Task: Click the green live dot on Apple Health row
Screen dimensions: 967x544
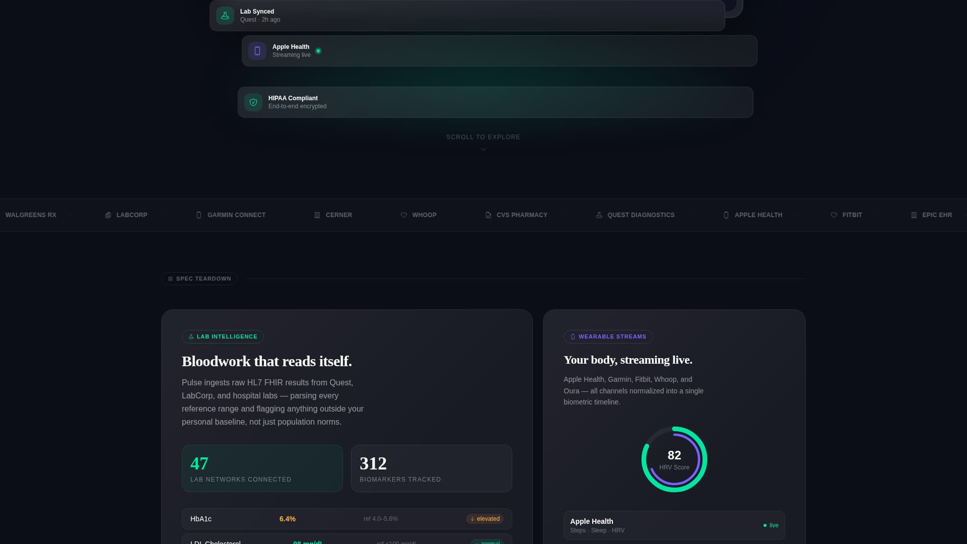Action: click(765, 525)
